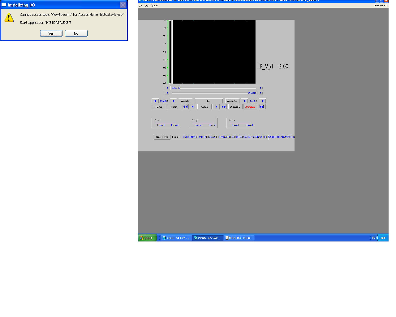The width and height of the screenshot is (396, 317).
Task: Click the upper time slider thumb
Action: click(176, 88)
